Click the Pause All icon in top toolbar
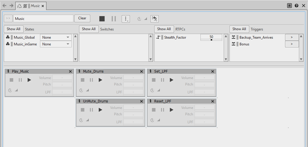The image size is (308, 147). (x=114, y=19)
